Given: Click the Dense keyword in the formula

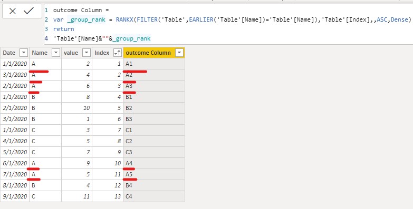Looking at the screenshot, I should (x=399, y=19).
